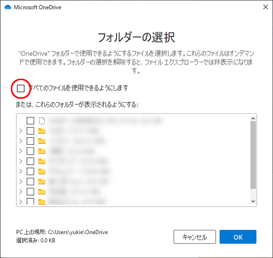273x258 pixels.
Task: Click the scrollbar down arrow in folder list
Action: (x=253, y=201)
